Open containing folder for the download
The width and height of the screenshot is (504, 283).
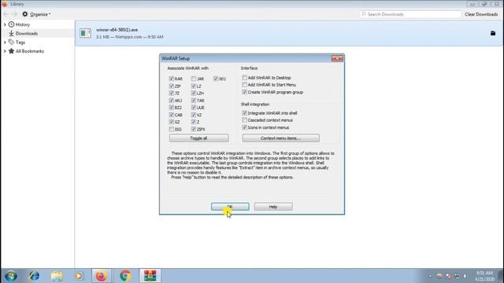pyautogui.click(x=493, y=33)
